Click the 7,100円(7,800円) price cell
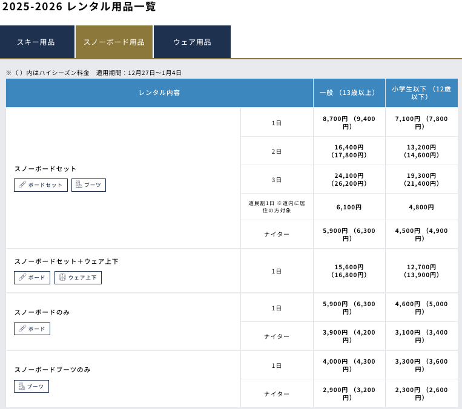 (x=421, y=122)
